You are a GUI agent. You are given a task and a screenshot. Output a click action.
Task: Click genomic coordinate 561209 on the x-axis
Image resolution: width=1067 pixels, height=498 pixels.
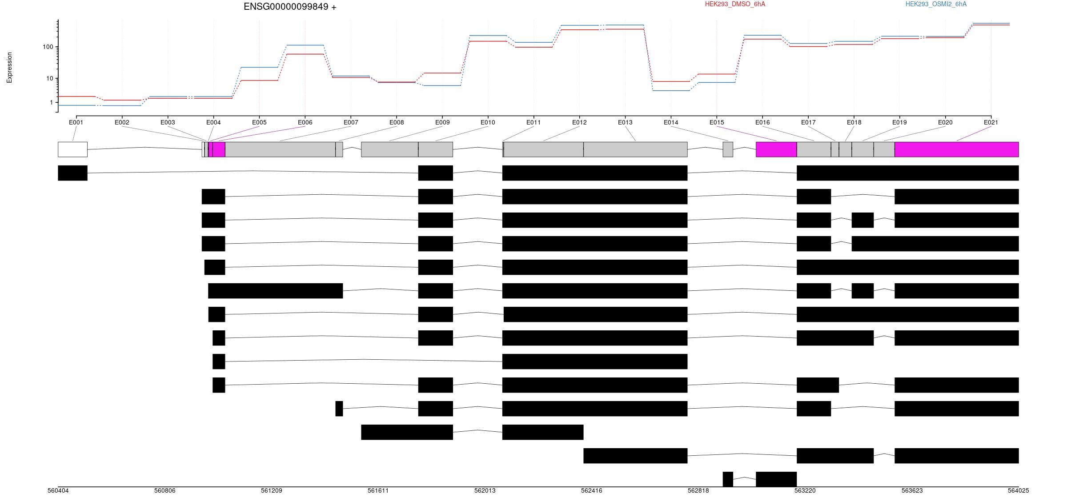coord(272,491)
